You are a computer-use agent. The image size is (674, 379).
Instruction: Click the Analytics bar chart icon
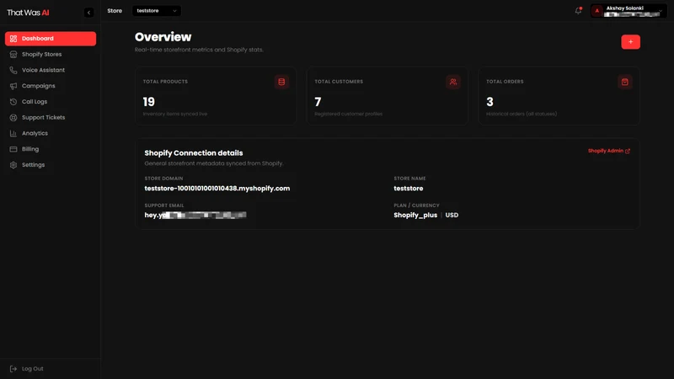point(13,133)
